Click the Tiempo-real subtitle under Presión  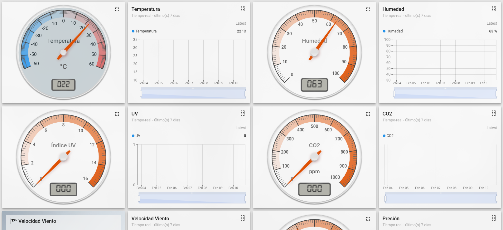[407, 225]
